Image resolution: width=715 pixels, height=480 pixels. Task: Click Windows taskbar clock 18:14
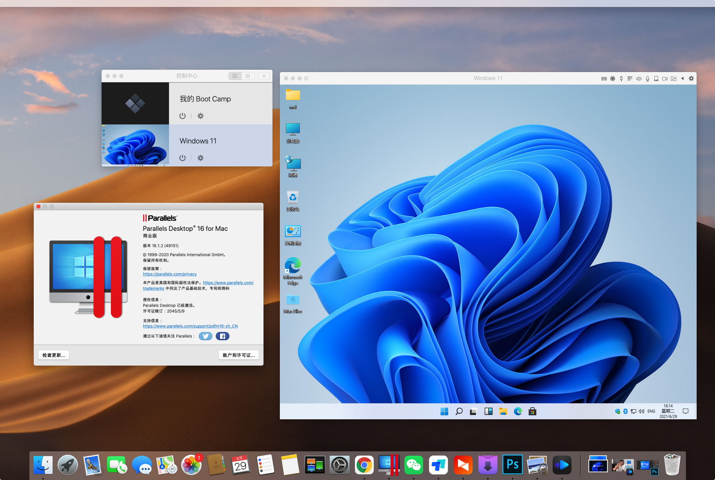668,412
